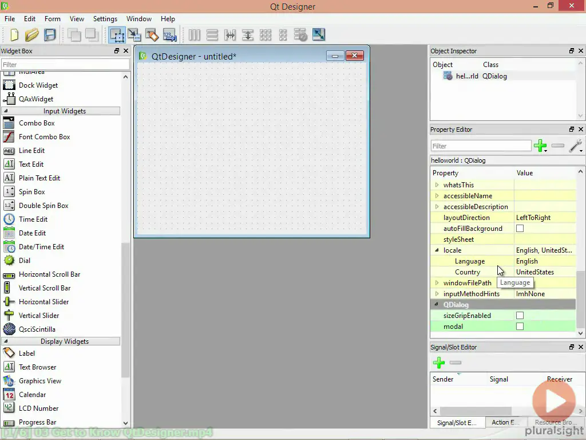The height and width of the screenshot is (440, 586).
Task: Enable the autoFillBackground checkbox
Action: [520, 229]
